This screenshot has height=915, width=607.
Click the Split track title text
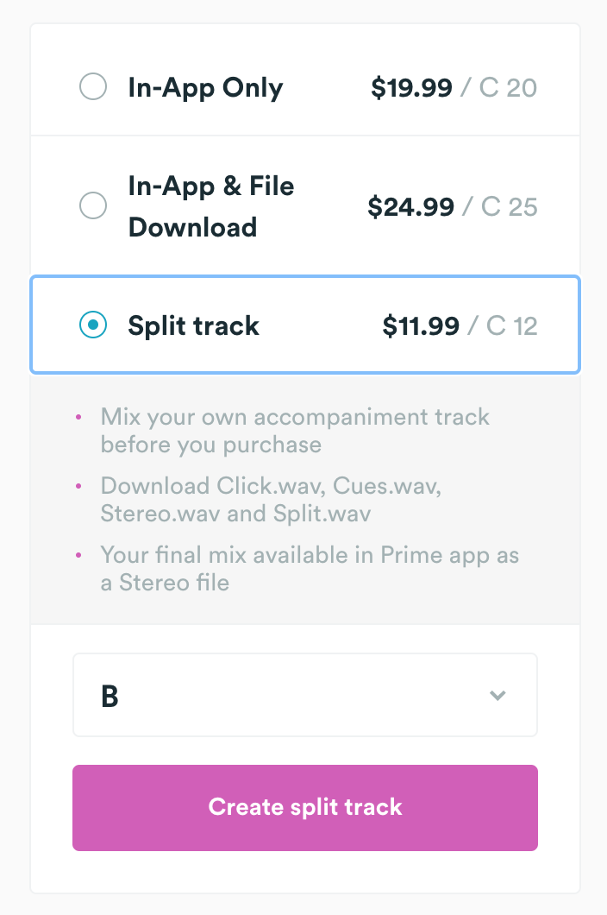pyautogui.click(x=193, y=325)
